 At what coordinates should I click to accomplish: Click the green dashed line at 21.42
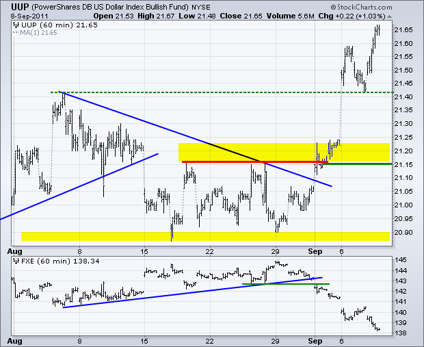coord(222,92)
